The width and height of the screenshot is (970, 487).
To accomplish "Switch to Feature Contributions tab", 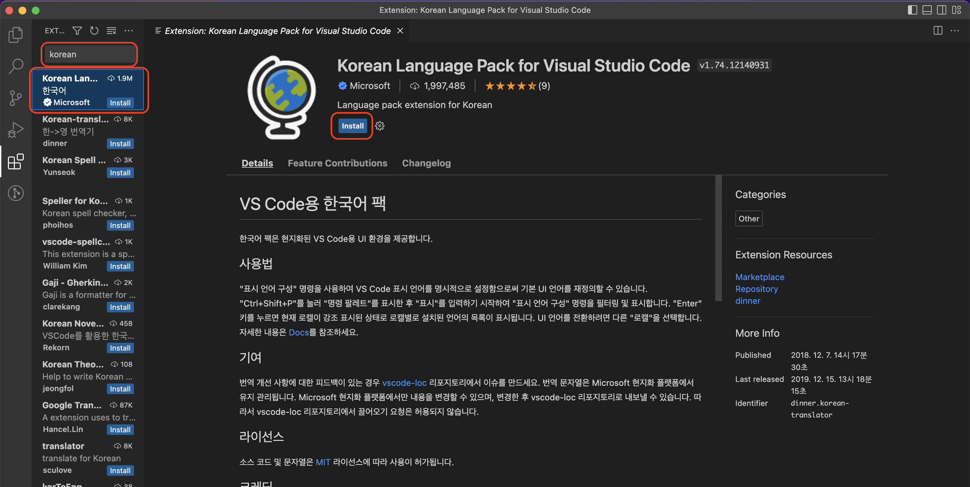I will coord(337,163).
